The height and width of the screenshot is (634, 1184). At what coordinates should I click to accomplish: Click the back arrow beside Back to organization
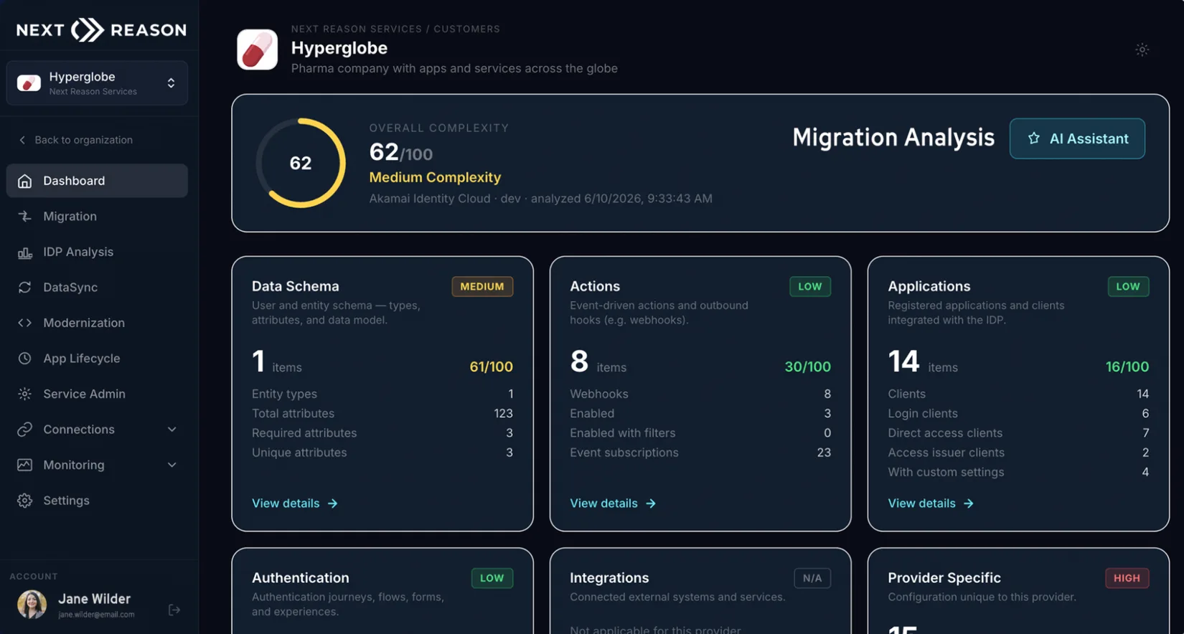[x=22, y=140]
